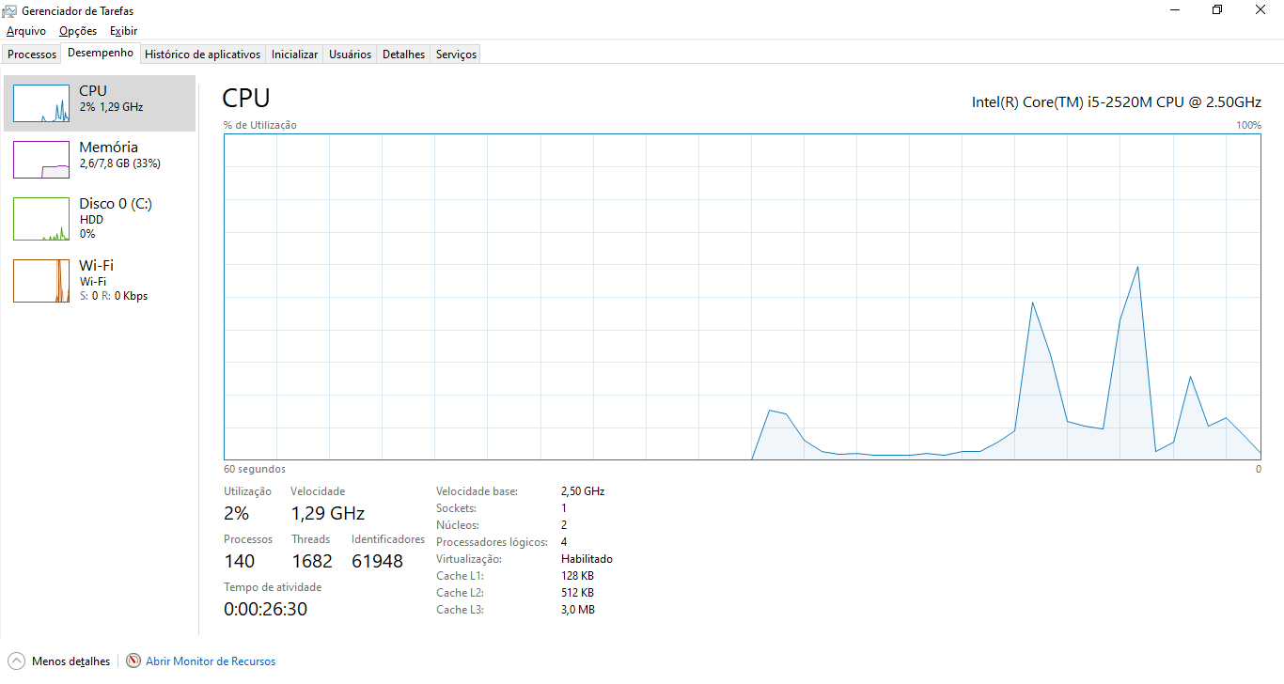The height and width of the screenshot is (684, 1284).
Task: Select the Desempenho tab
Action: 101,53
